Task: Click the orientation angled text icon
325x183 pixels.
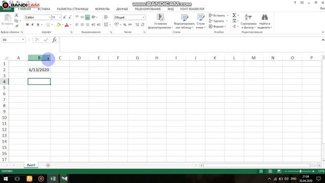Action: coord(93,17)
